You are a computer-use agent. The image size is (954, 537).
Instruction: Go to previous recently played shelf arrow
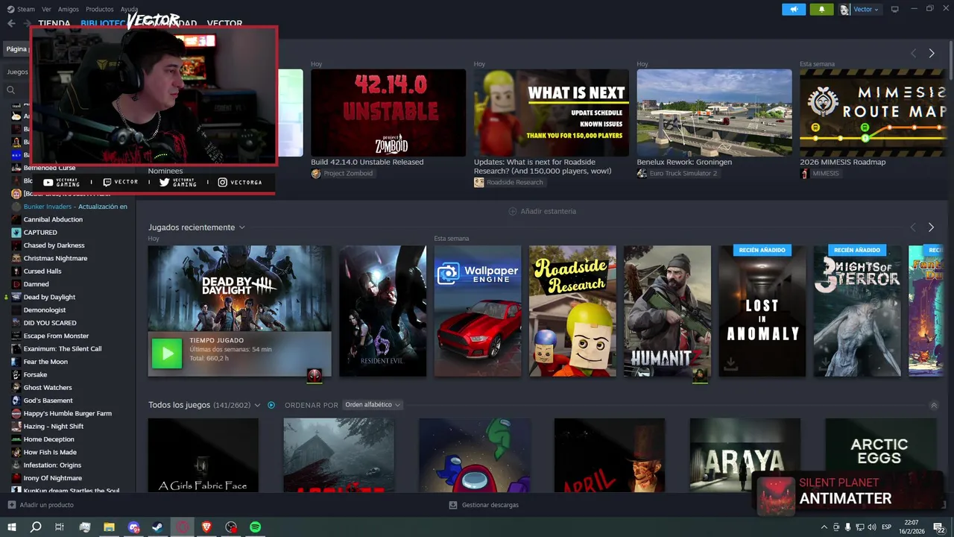[913, 227]
